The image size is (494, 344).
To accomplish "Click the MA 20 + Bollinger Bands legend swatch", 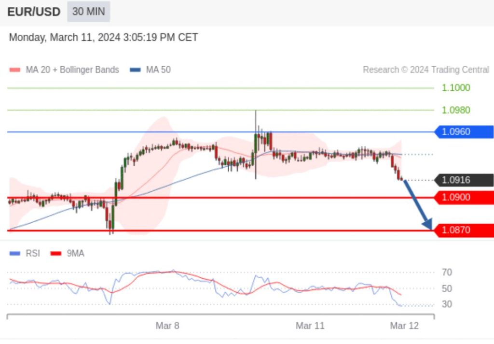I will point(15,70).
